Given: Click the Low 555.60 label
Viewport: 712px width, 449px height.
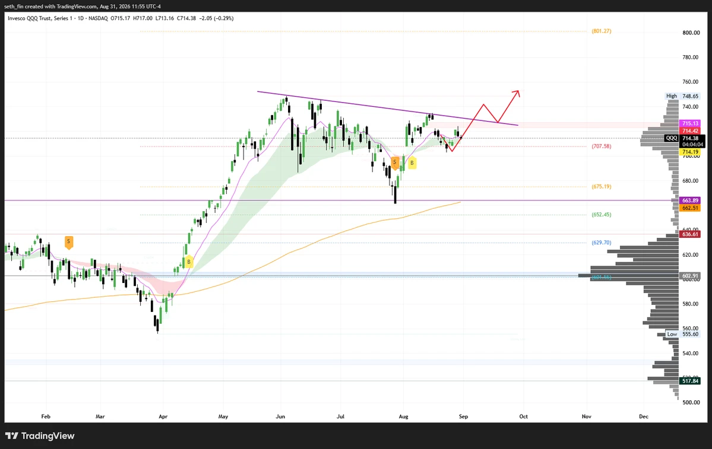Looking at the screenshot, I should 683,335.
